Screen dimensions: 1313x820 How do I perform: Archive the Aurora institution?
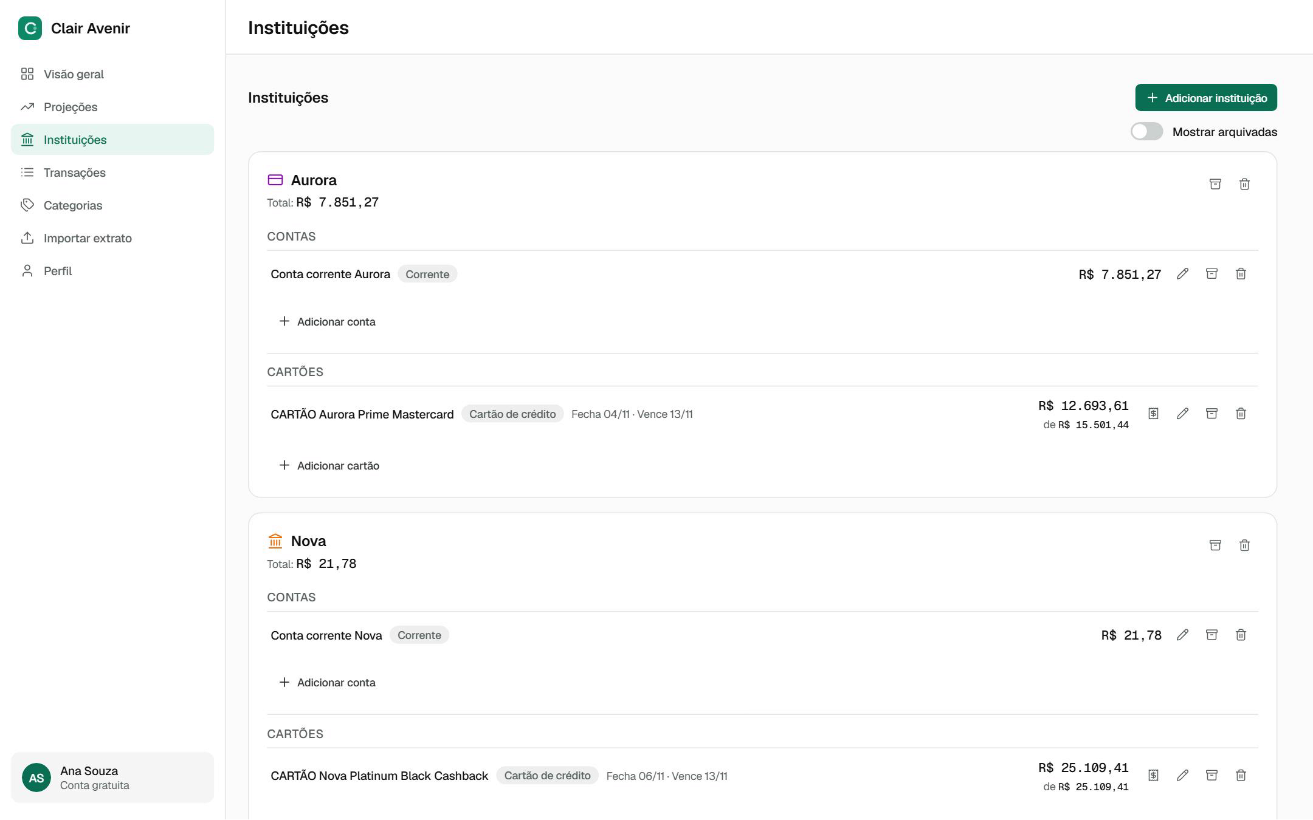[x=1215, y=184]
